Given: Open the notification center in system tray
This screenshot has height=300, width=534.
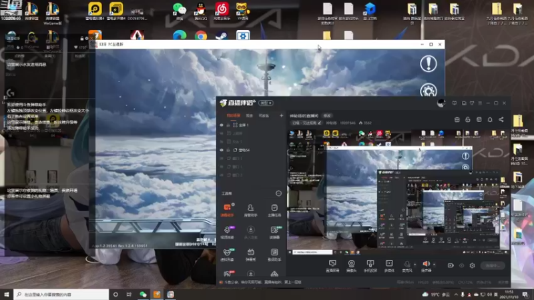Looking at the screenshot, I should point(526,295).
